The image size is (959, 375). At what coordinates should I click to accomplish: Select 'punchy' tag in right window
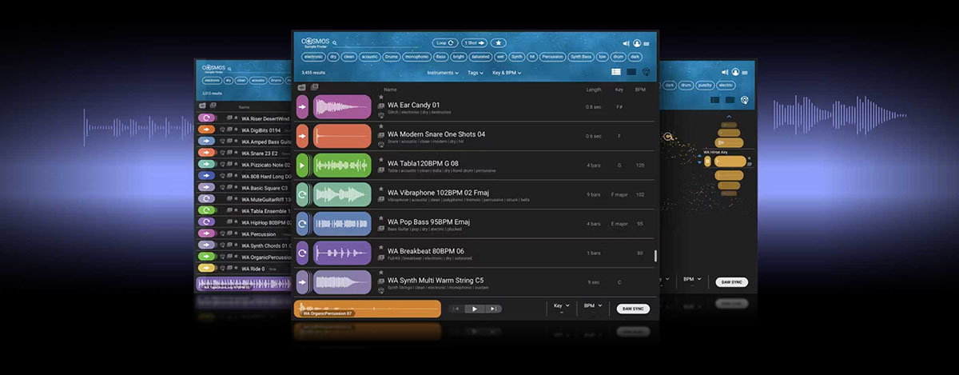(705, 85)
